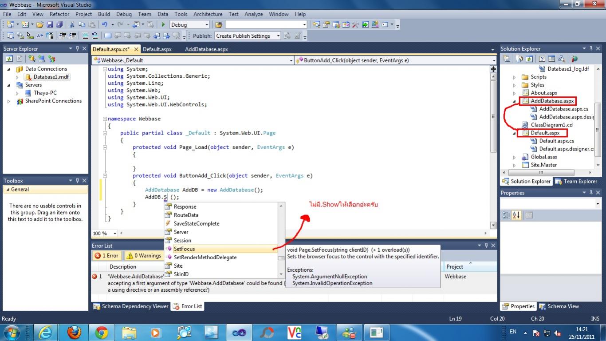Open the Architecture menu

(x=208, y=14)
